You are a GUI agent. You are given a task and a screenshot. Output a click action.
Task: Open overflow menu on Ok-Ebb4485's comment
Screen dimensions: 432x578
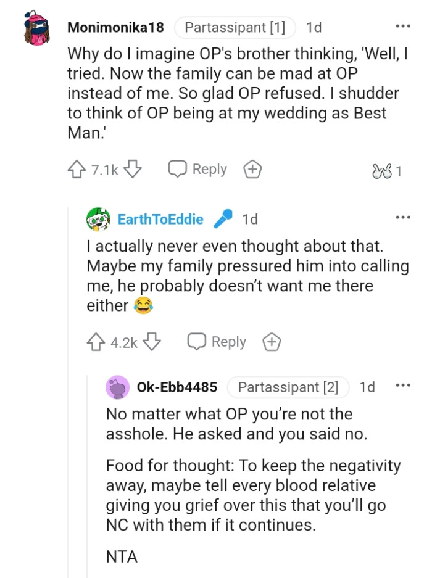click(402, 386)
